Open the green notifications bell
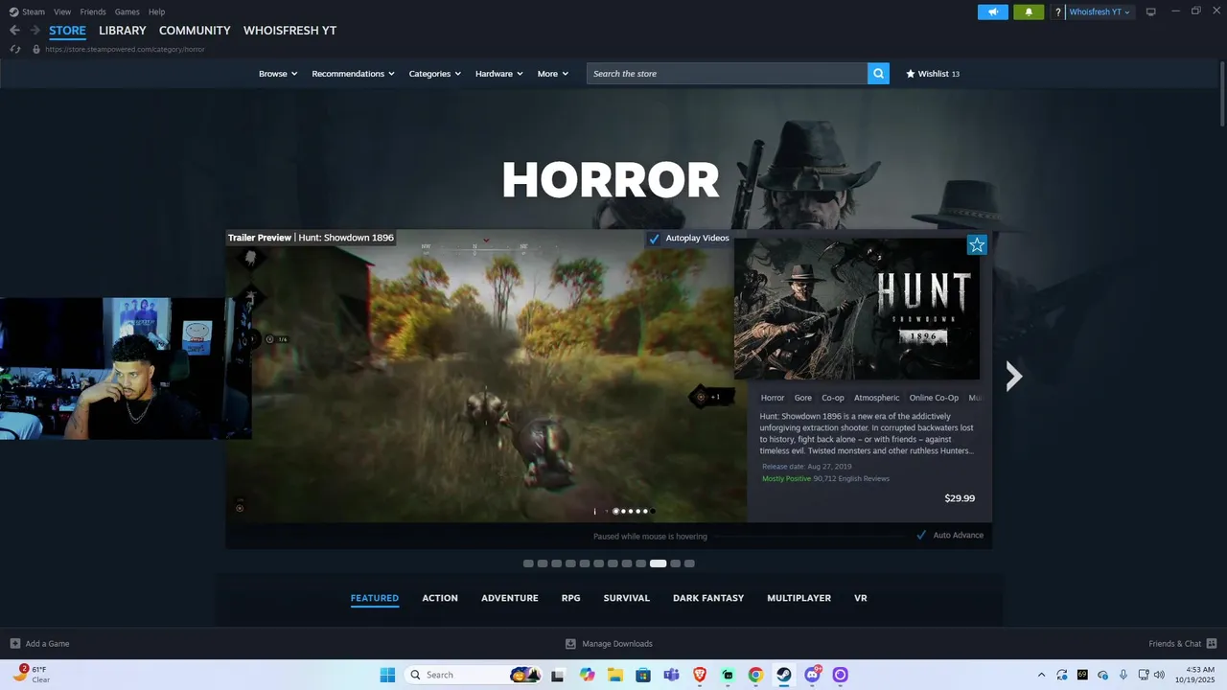This screenshot has width=1227, height=690. 1029,12
